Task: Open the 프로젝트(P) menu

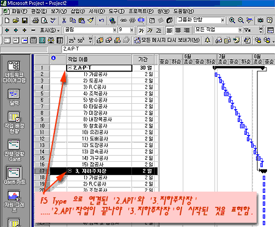Action: [x=141, y=11]
